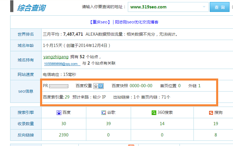This screenshot has width=233, height=146.
Task: Click the 查询 search button
Action: (x=219, y=7)
